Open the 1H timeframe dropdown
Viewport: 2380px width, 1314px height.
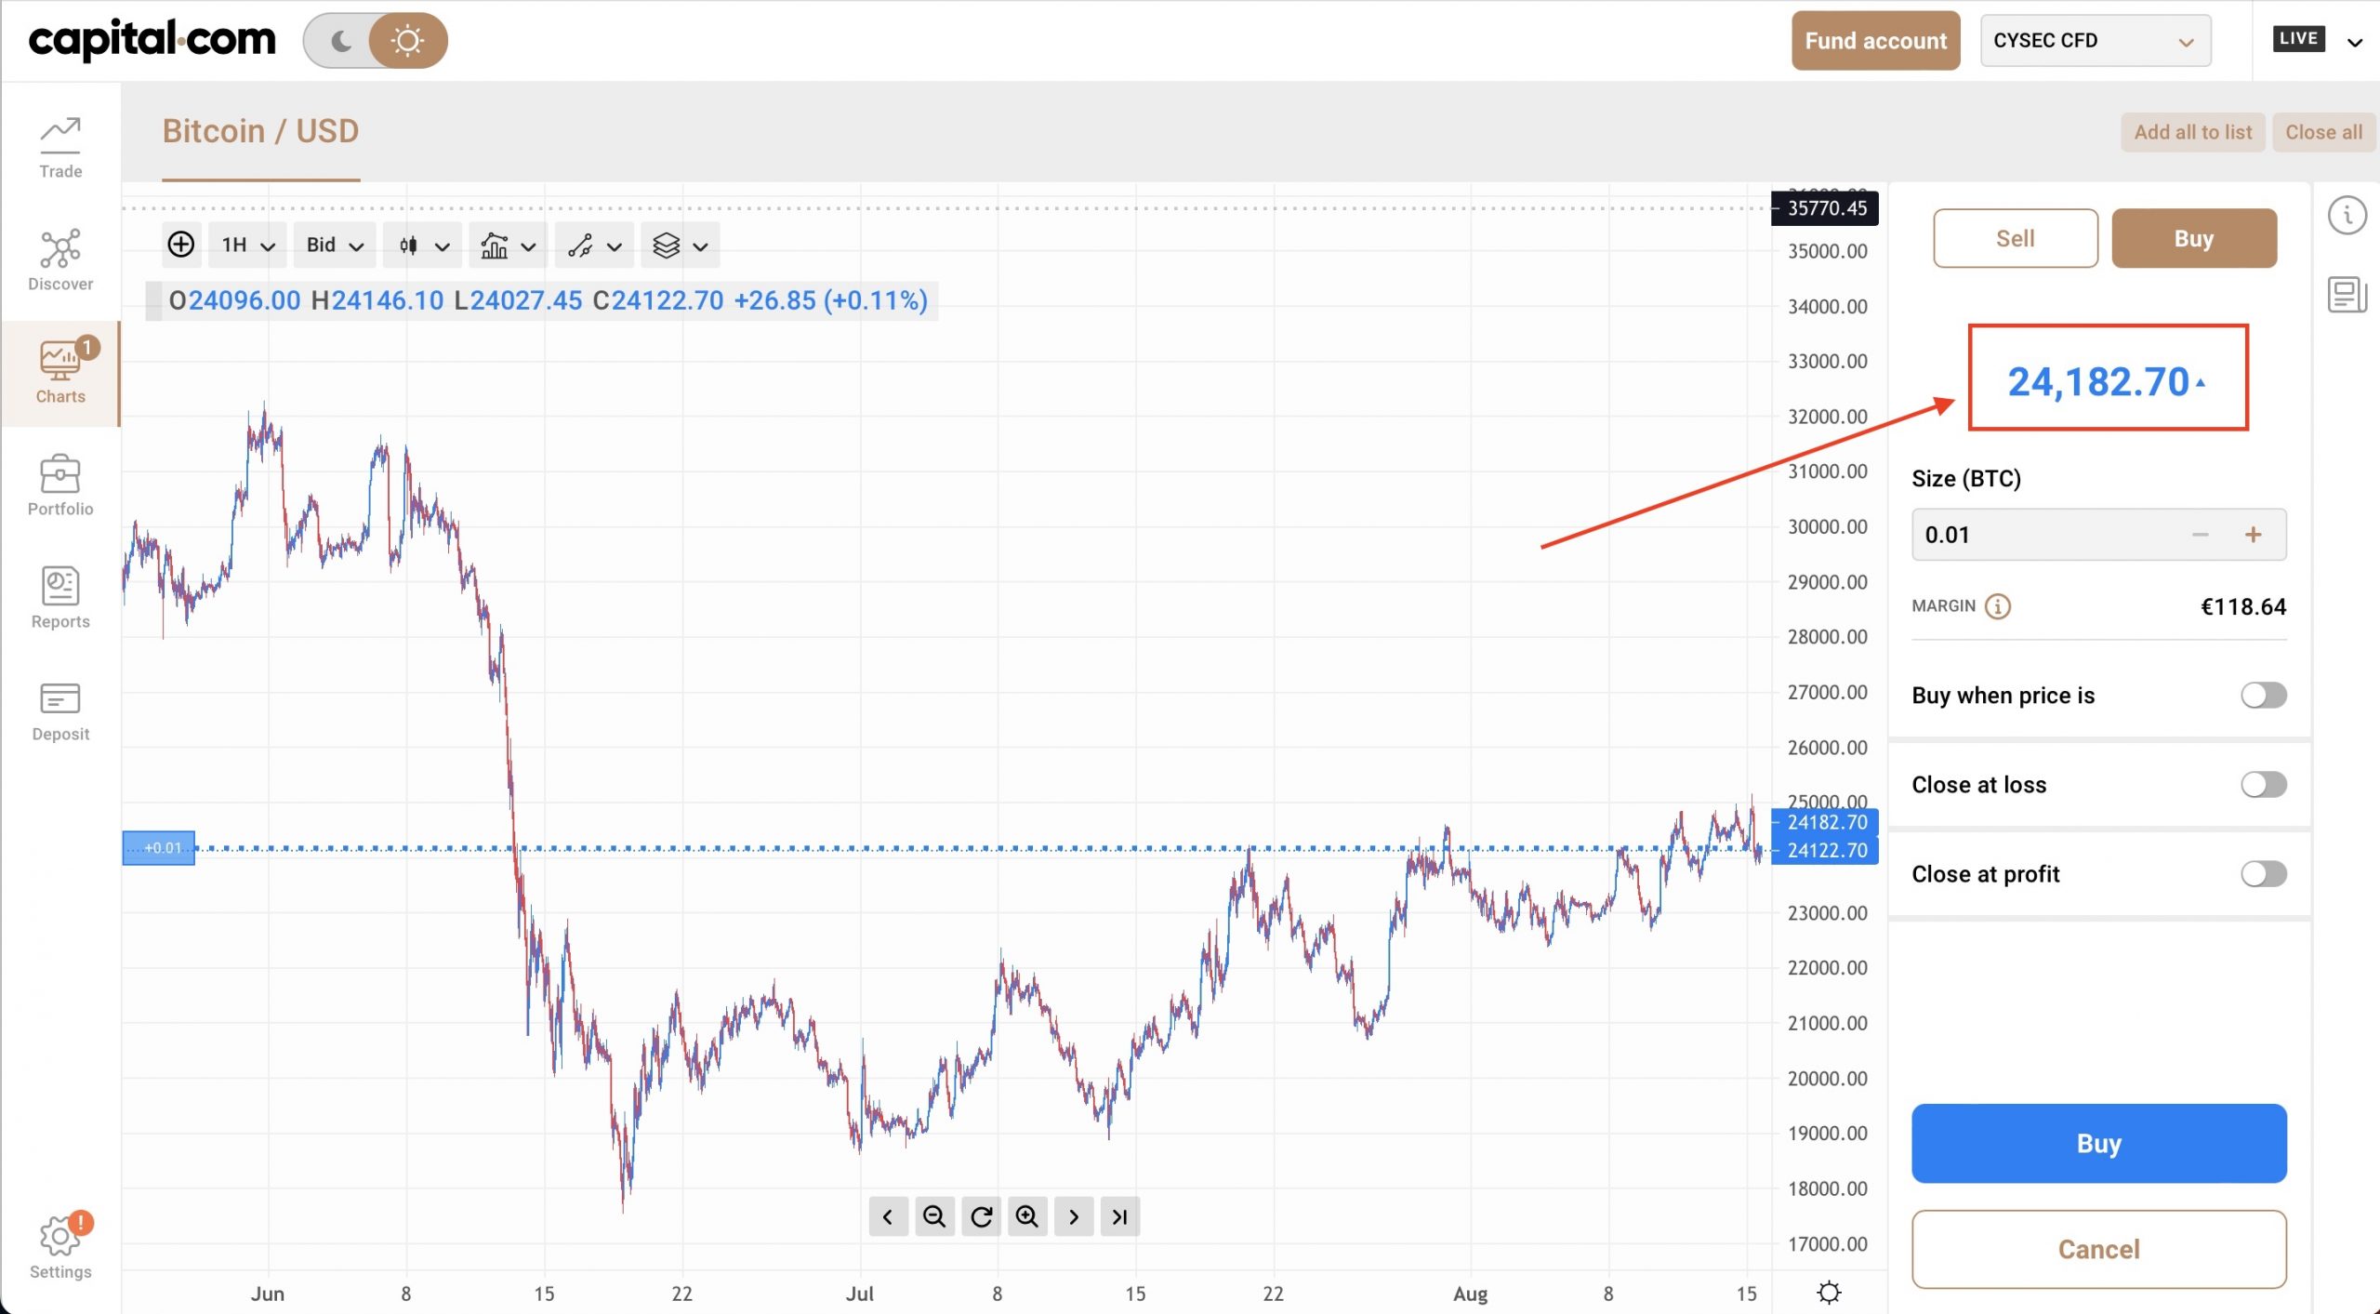[247, 246]
